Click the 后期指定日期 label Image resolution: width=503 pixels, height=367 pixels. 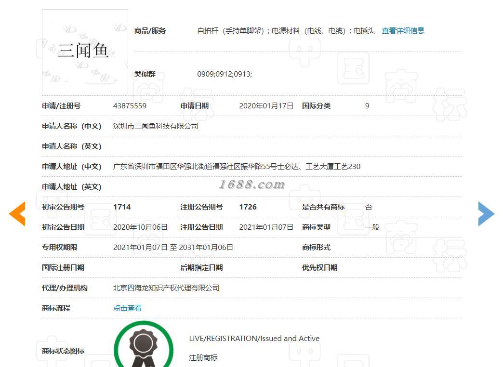pos(201,268)
